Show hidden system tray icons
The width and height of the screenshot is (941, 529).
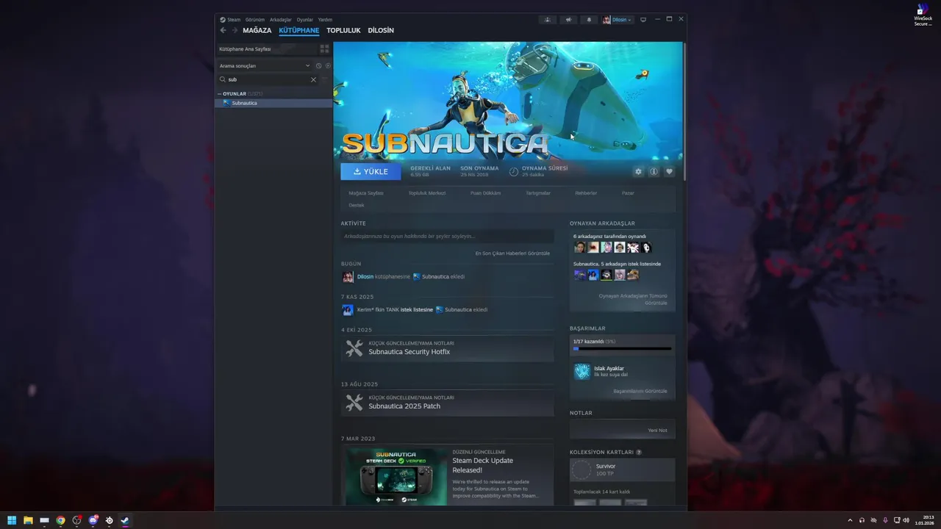(x=850, y=520)
